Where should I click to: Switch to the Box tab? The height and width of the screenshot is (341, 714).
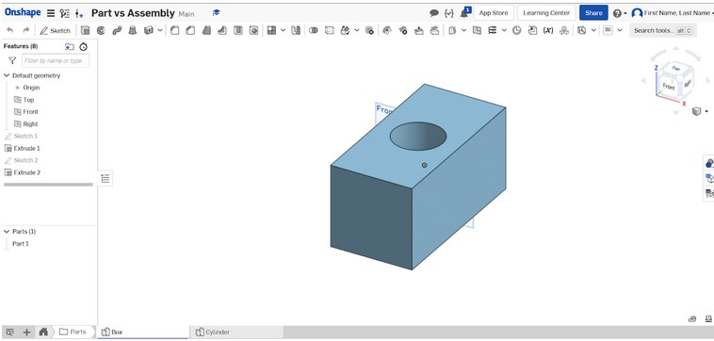click(x=143, y=332)
